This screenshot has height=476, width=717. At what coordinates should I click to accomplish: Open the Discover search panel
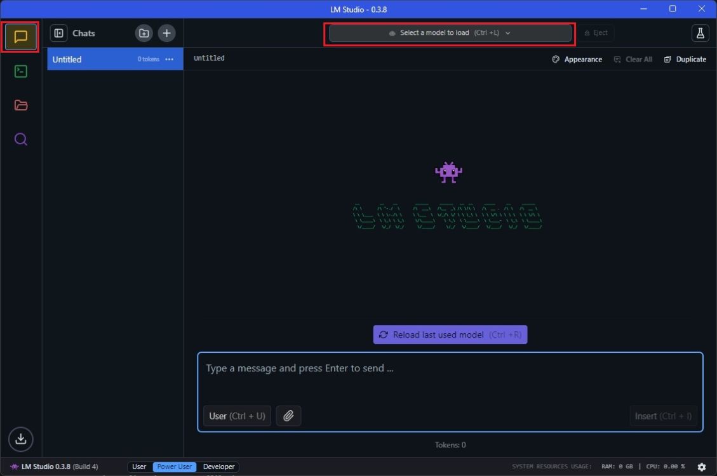tap(20, 139)
